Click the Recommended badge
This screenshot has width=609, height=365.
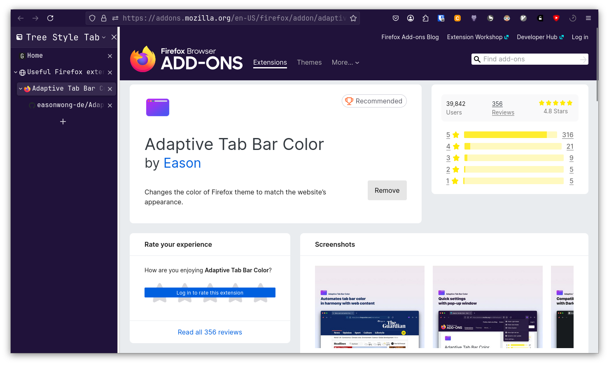point(374,101)
